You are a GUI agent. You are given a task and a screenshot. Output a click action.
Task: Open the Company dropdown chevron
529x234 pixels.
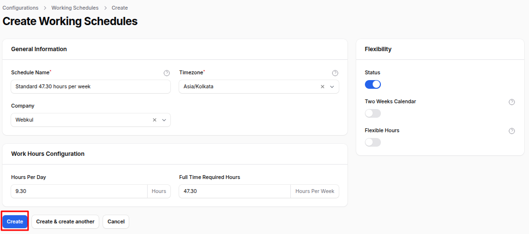(x=164, y=120)
